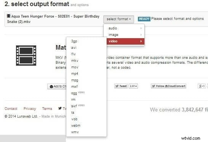Click the small film icon beside file name
The width and height of the screenshot is (208, 142).
[x=9, y=16]
